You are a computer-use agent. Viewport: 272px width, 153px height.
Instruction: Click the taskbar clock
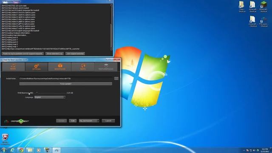[x=265, y=150]
